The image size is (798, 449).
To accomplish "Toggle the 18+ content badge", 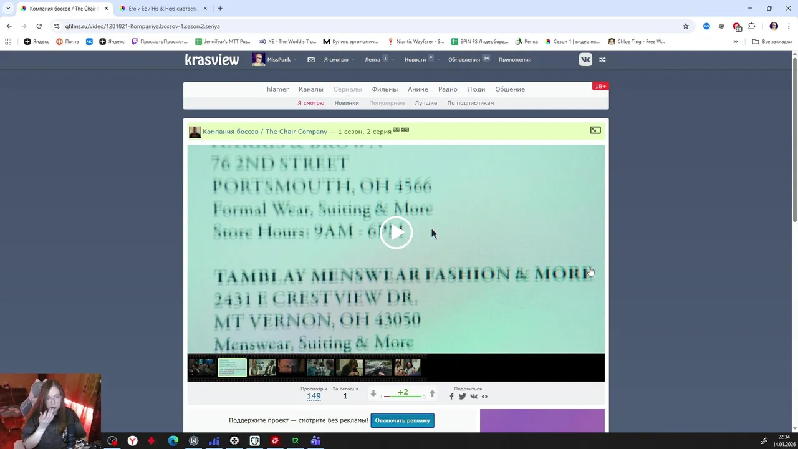I will pyautogui.click(x=600, y=86).
